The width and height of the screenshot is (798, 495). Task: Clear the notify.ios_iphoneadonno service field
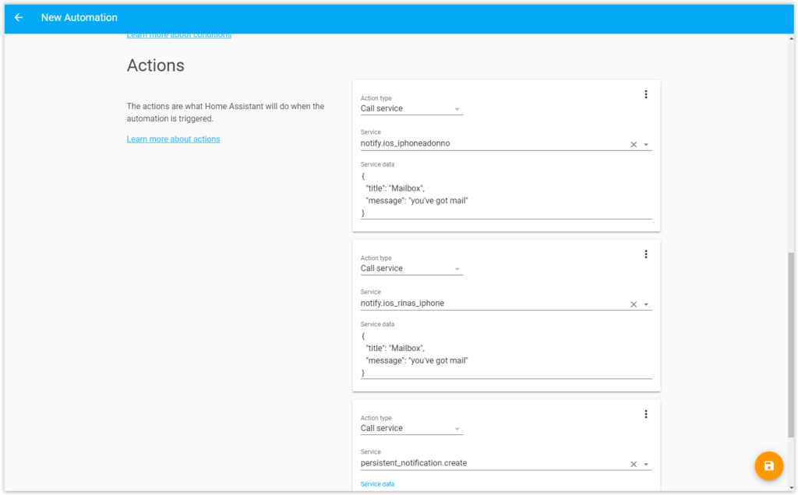pyautogui.click(x=634, y=143)
